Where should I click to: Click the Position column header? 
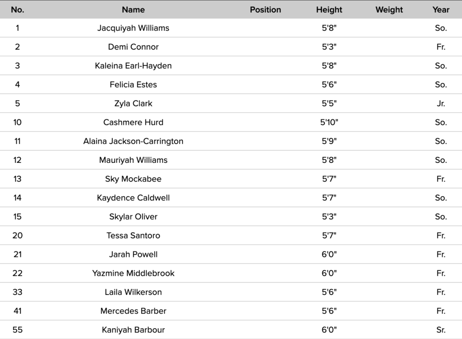point(265,9)
